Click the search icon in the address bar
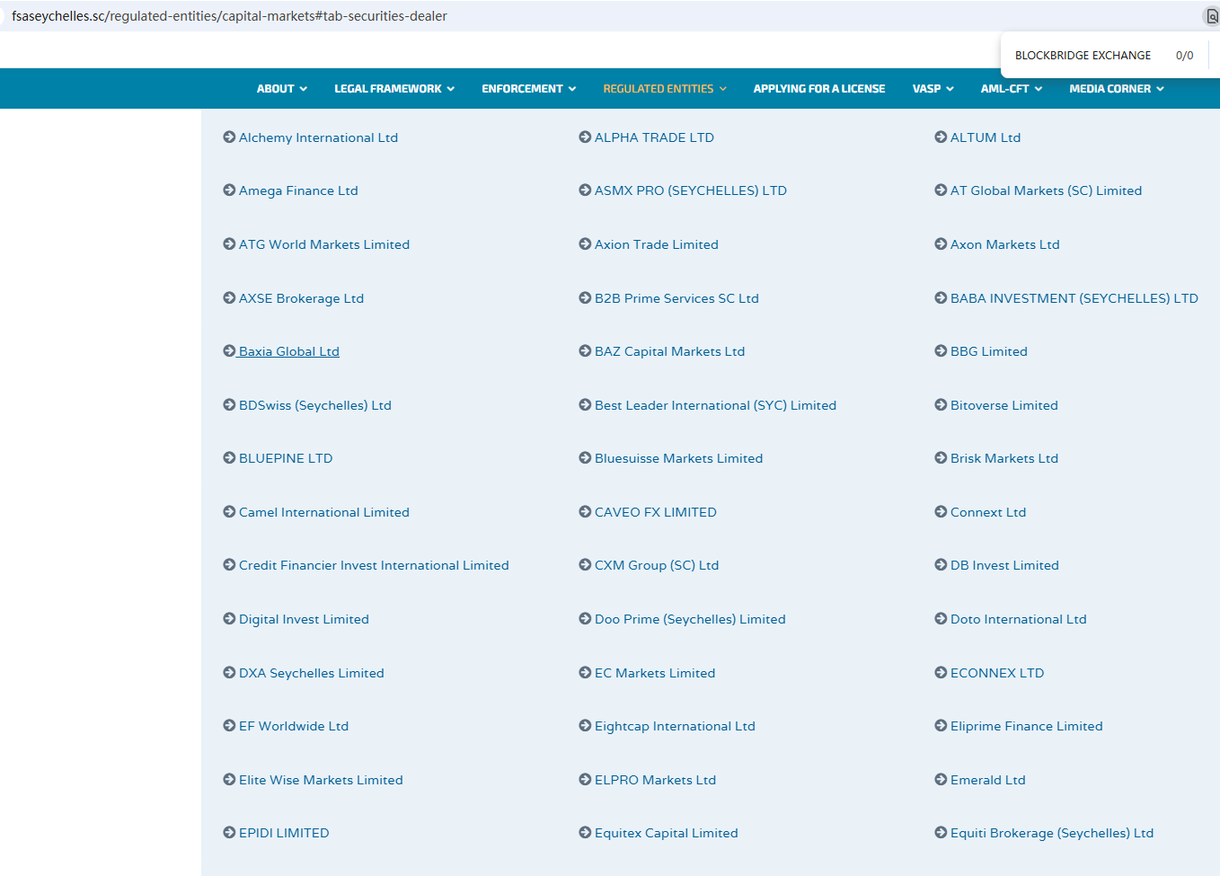1220x876 pixels. pyautogui.click(x=1211, y=16)
